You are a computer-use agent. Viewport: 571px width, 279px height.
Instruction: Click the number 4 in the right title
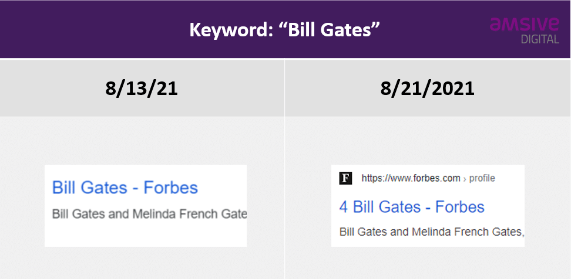click(x=344, y=207)
